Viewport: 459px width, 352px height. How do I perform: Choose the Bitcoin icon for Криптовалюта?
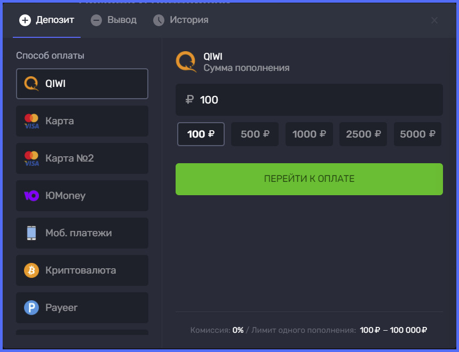[31, 270]
